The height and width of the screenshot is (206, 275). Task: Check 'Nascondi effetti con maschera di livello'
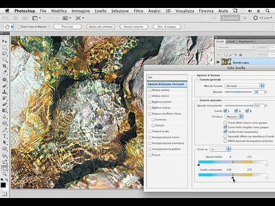click(x=225, y=136)
